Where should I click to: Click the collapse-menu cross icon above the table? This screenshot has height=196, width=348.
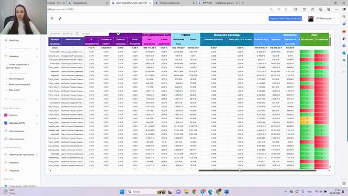coord(52,18)
